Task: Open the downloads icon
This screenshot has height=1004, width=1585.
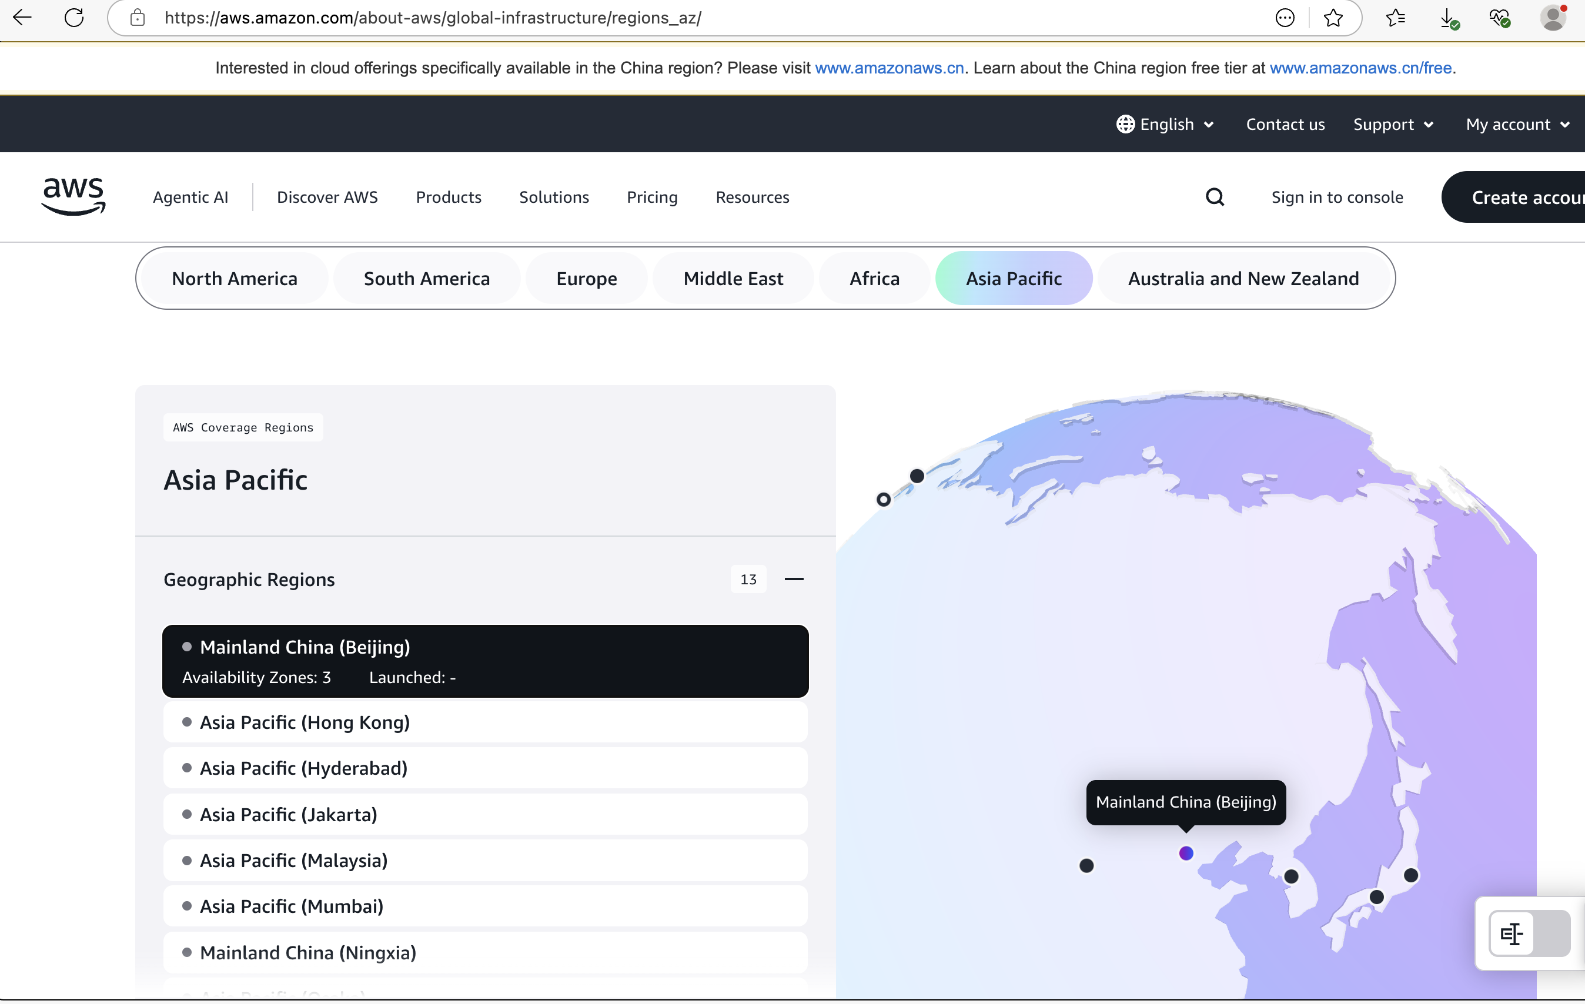Action: [x=1448, y=18]
